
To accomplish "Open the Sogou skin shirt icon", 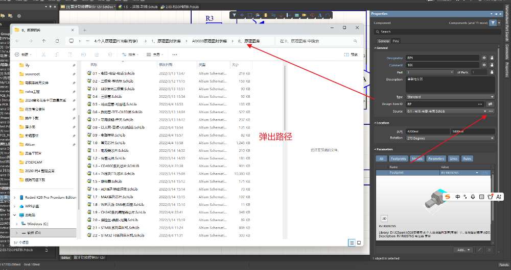I will pyautogui.click(x=490, y=197).
